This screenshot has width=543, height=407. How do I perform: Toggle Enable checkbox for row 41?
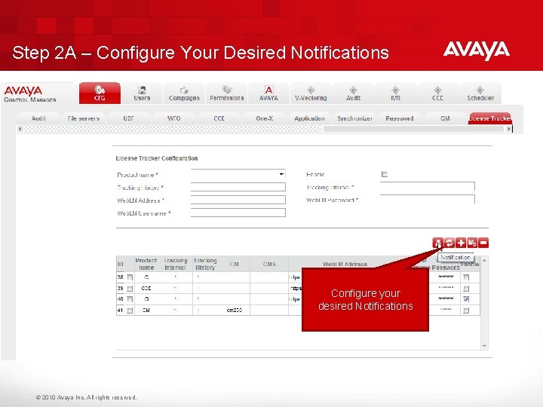[467, 311]
